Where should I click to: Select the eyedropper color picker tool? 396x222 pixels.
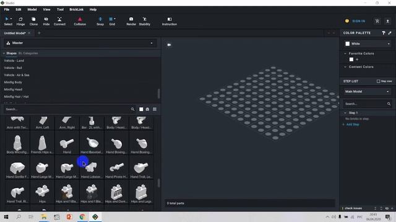point(390,33)
